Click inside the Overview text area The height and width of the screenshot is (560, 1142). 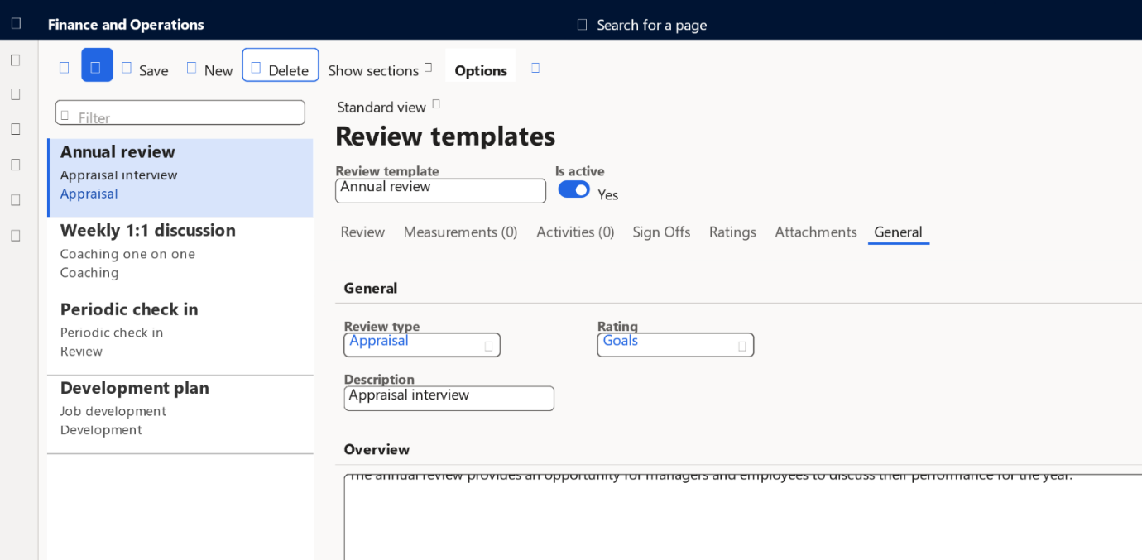742,517
